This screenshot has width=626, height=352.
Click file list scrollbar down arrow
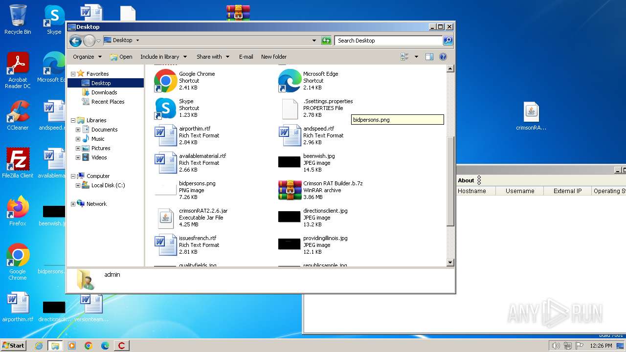(x=450, y=263)
